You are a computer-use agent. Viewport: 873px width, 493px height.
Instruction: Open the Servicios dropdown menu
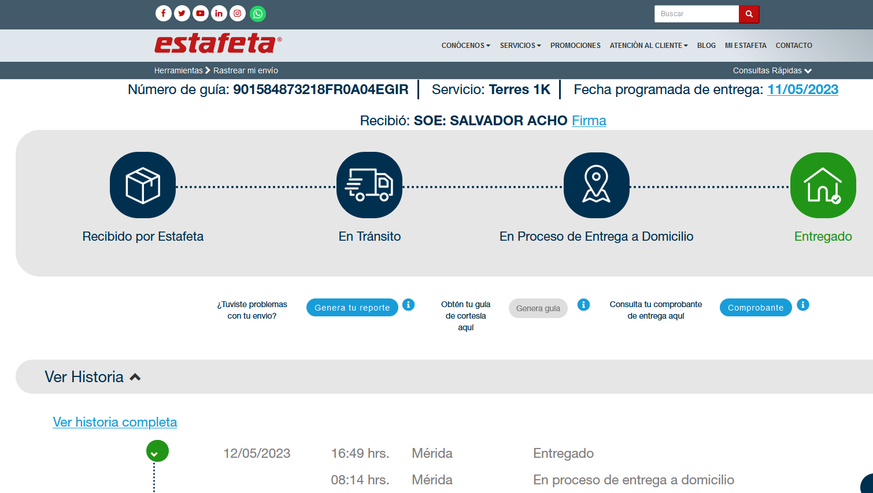(x=520, y=46)
